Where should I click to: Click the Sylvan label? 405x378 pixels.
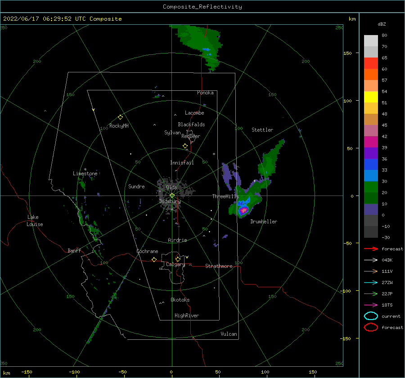coord(172,133)
